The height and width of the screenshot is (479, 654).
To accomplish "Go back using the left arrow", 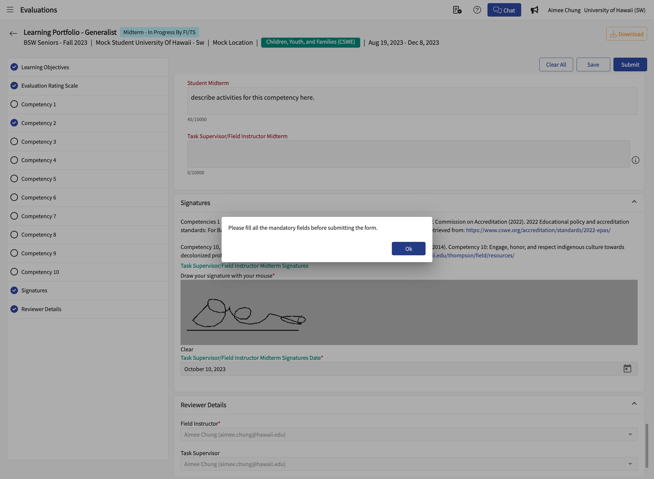I will [13, 34].
